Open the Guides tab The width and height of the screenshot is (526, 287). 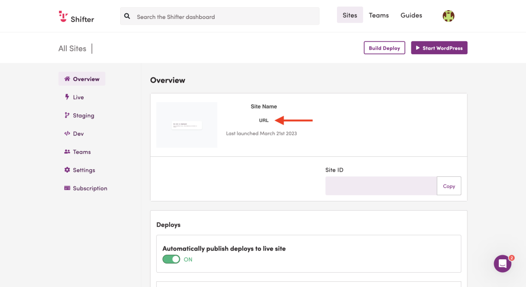[x=411, y=15]
